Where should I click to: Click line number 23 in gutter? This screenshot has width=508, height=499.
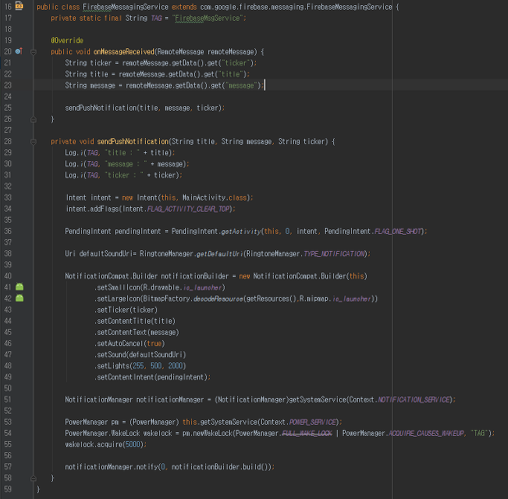pyautogui.click(x=7, y=85)
